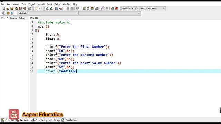Click the Run toolbar icon
221x124 pixels.
pos(88,8)
